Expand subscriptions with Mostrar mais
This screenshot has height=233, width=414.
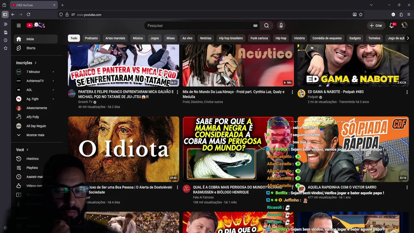click(x=36, y=135)
